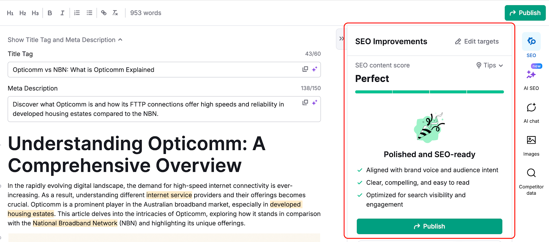Insert a bulleted list
The height and width of the screenshot is (242, 549).
point(89,13)
